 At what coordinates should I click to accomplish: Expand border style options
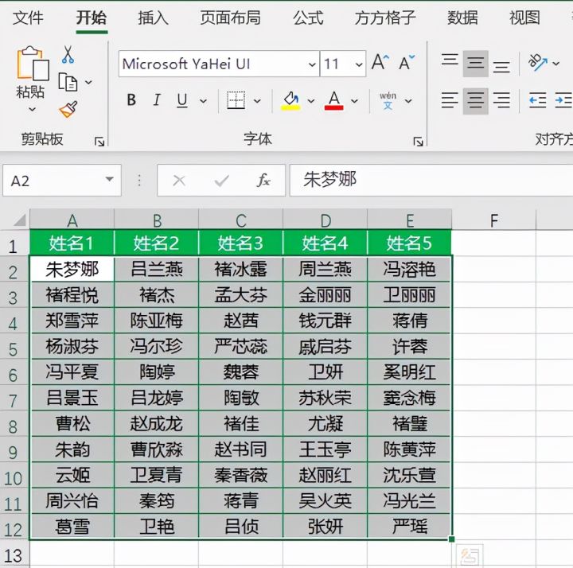257,100
